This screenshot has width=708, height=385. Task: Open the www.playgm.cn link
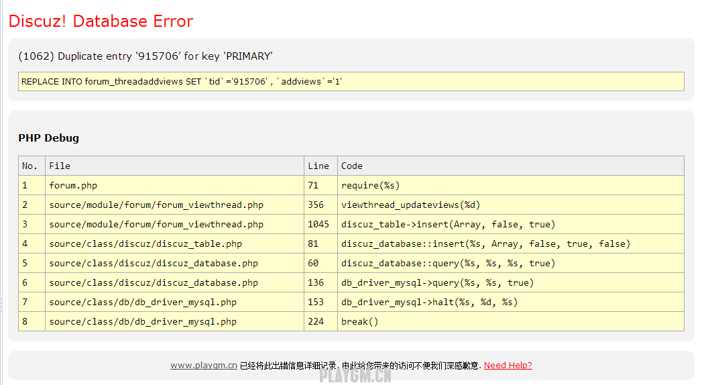click(x=204, y=365)
